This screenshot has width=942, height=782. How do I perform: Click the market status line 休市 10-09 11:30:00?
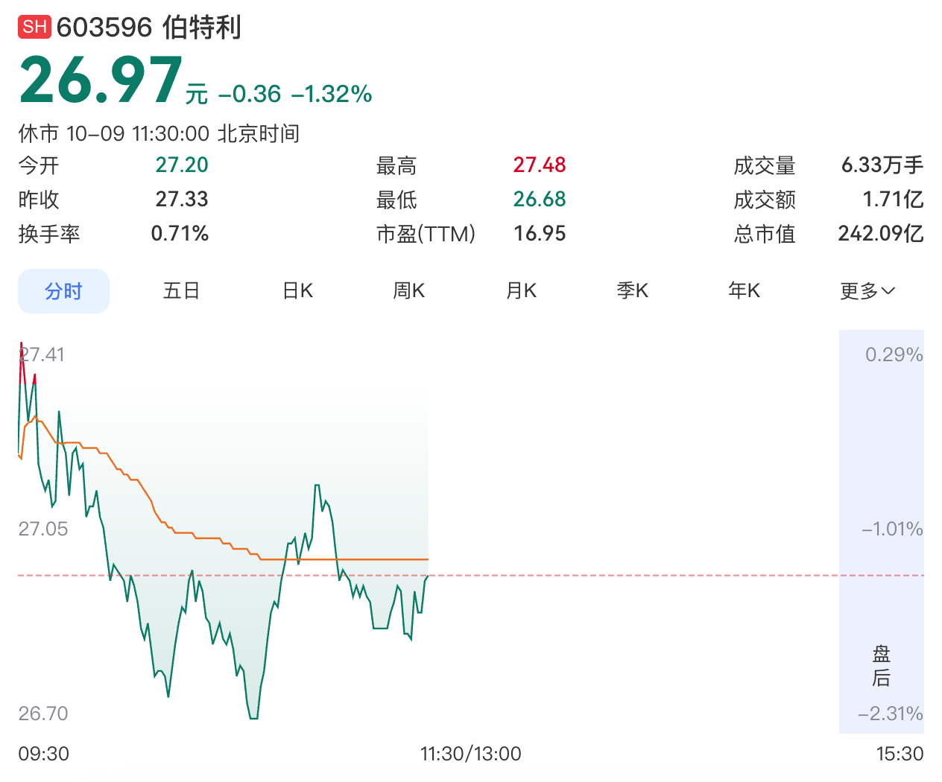coord(159,133)
